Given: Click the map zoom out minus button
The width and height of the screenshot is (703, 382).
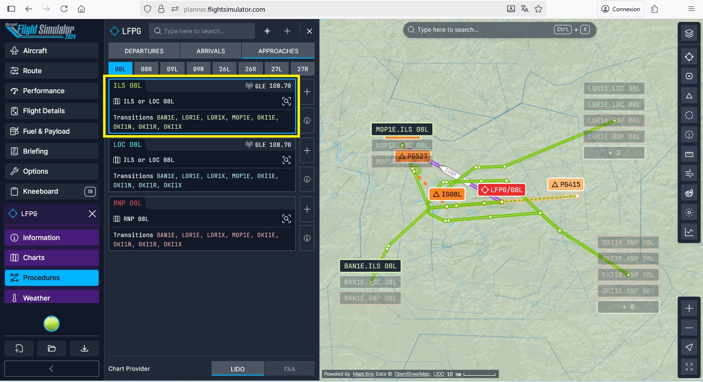Looking at the screenshot, I should point(689,328).
